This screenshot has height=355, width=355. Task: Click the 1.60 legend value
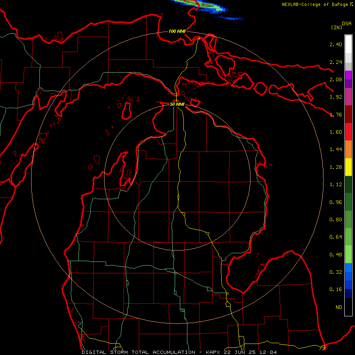coord(336,132)
